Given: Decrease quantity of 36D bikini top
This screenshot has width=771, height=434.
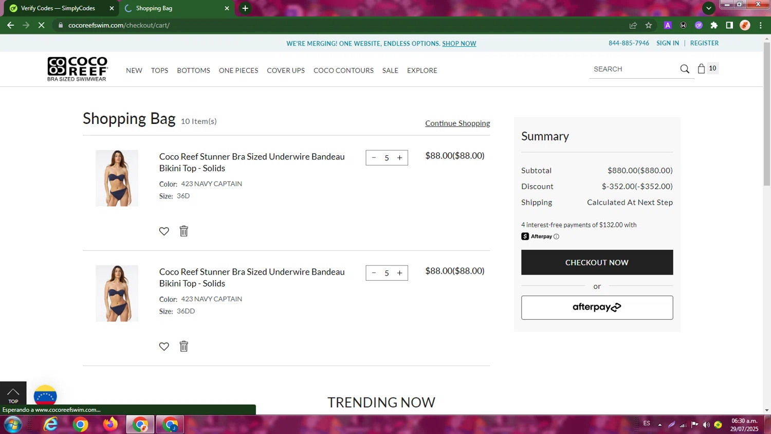Looking at the screenshot, I should tap(374, 158).
